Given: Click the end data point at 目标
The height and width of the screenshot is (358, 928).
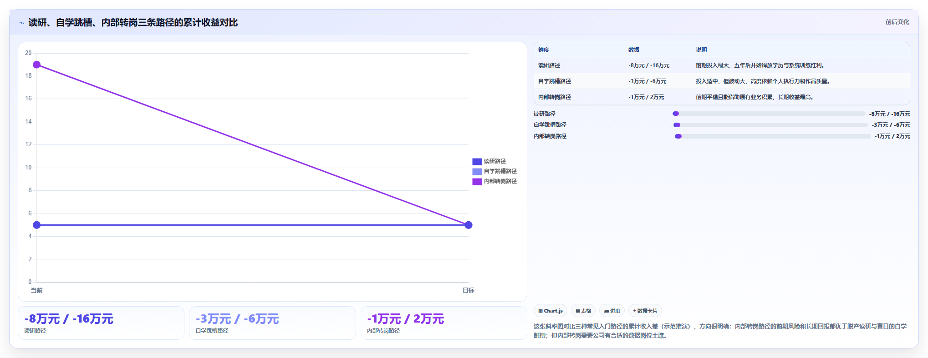Looking at the screenshot, I should pyautogui.click(x=469, y=225).
